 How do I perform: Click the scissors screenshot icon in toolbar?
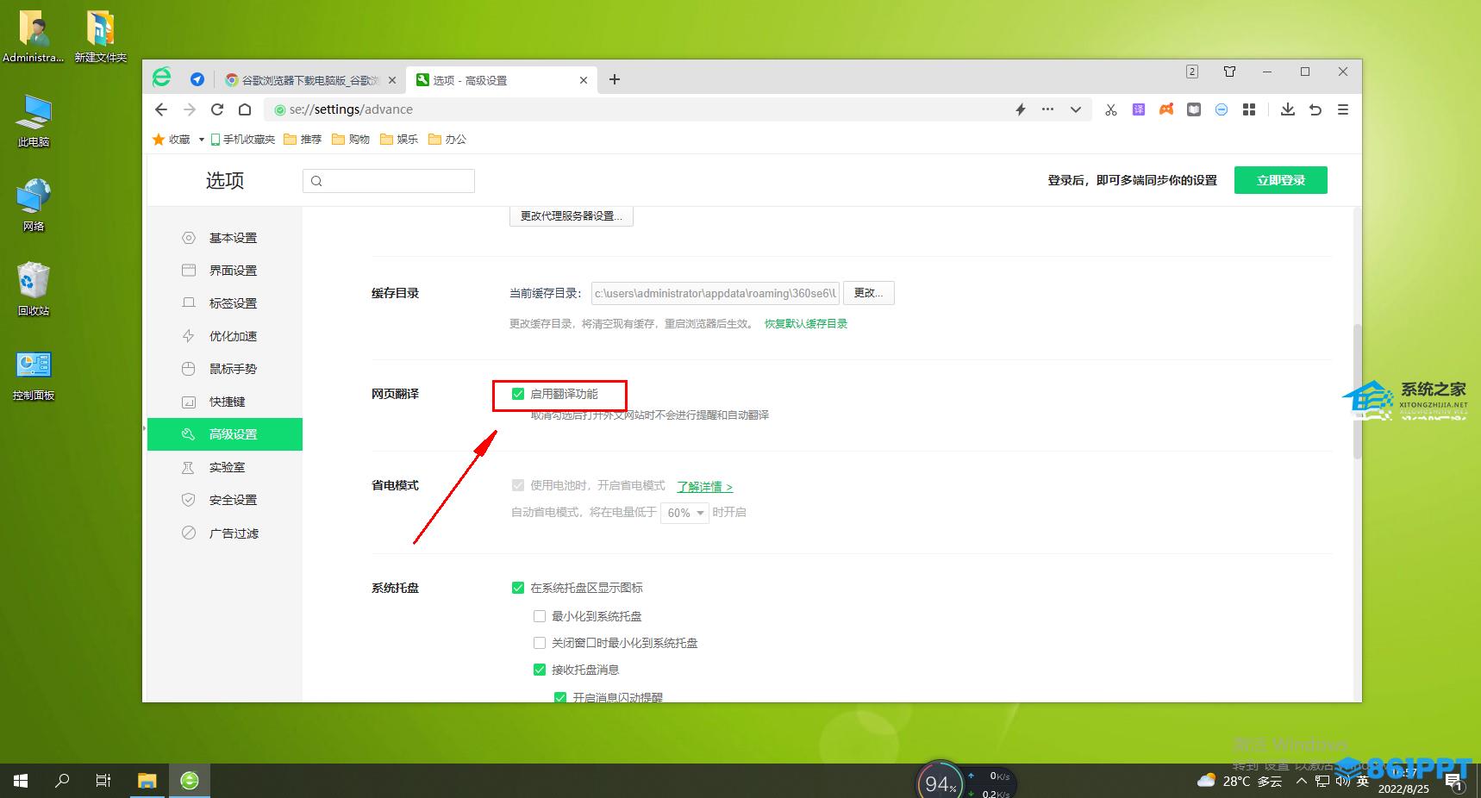pos(1110,109)
